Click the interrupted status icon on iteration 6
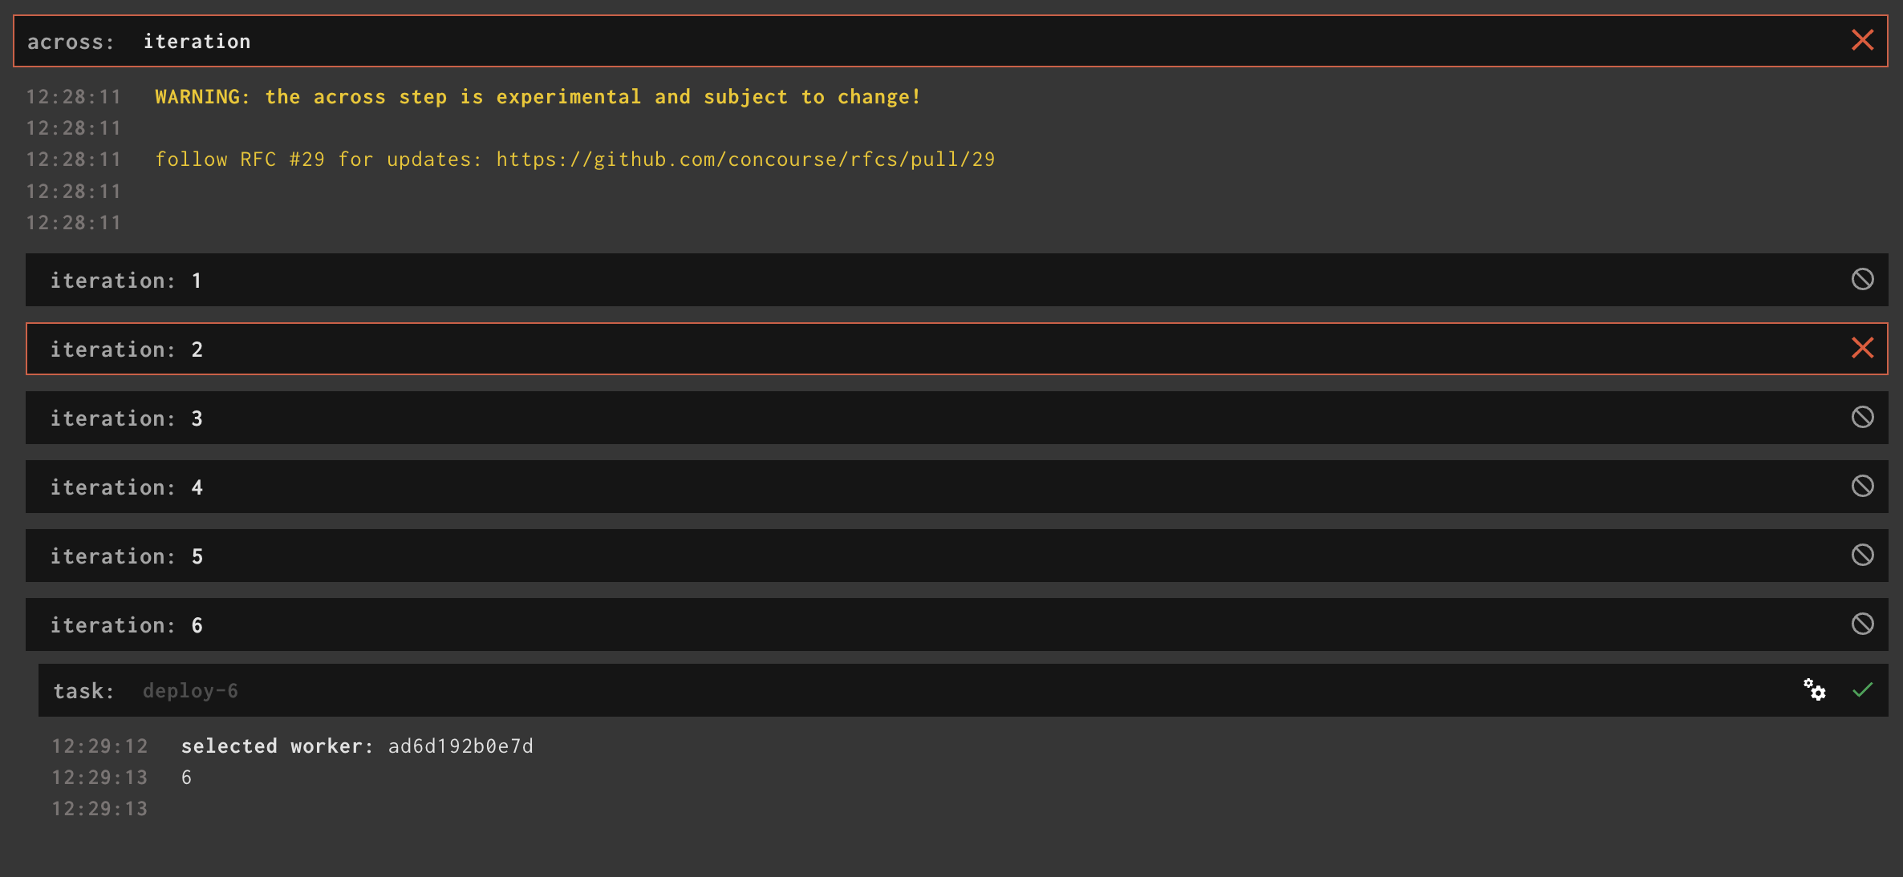Viewport: 1903px width, 877px height. click(x=1862, y=624)
